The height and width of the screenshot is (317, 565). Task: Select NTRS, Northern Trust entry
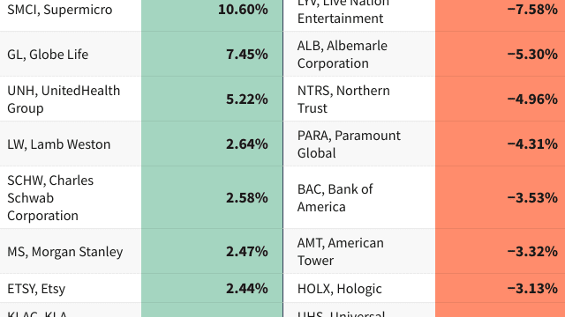343,100
